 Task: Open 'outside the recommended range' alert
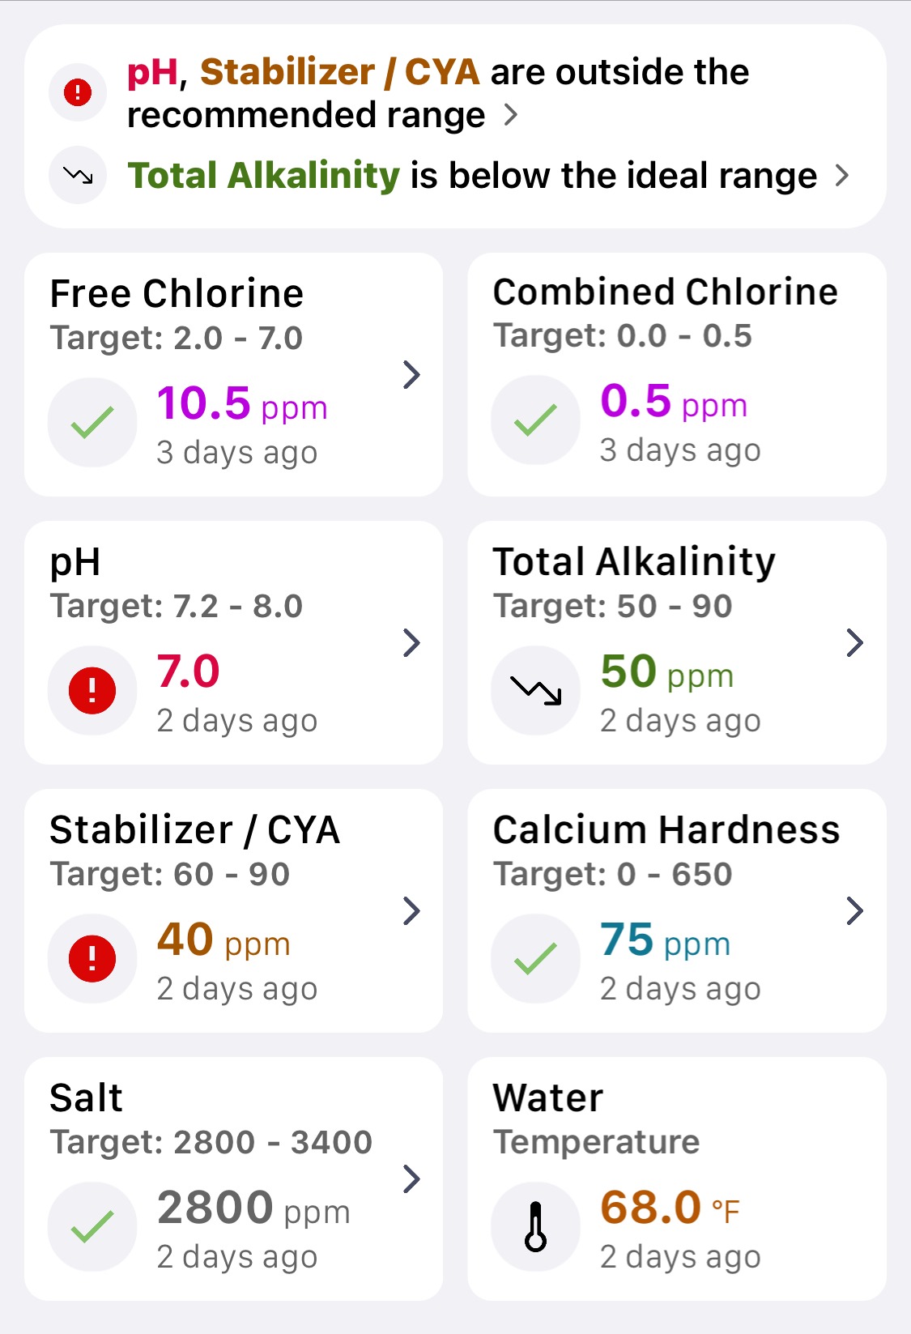(438, 93)
